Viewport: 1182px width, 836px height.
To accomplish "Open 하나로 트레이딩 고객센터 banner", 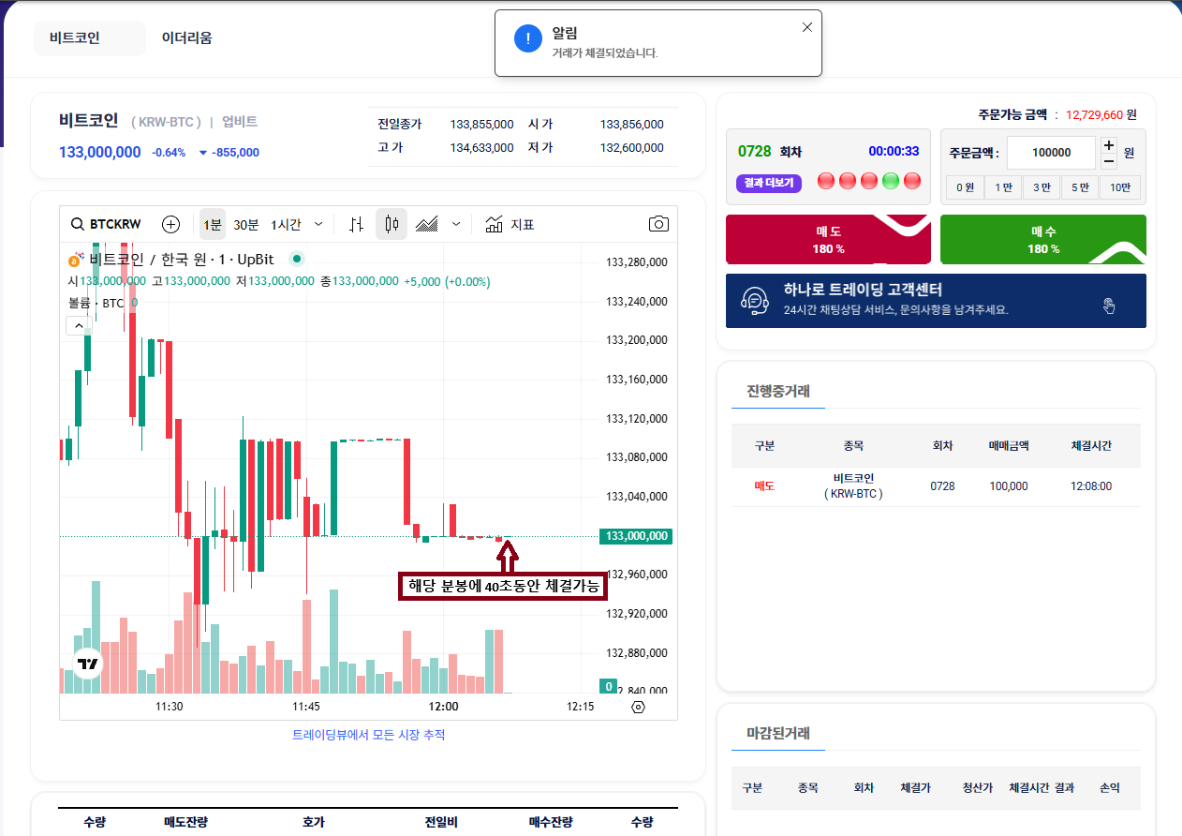I will point(936,300).
